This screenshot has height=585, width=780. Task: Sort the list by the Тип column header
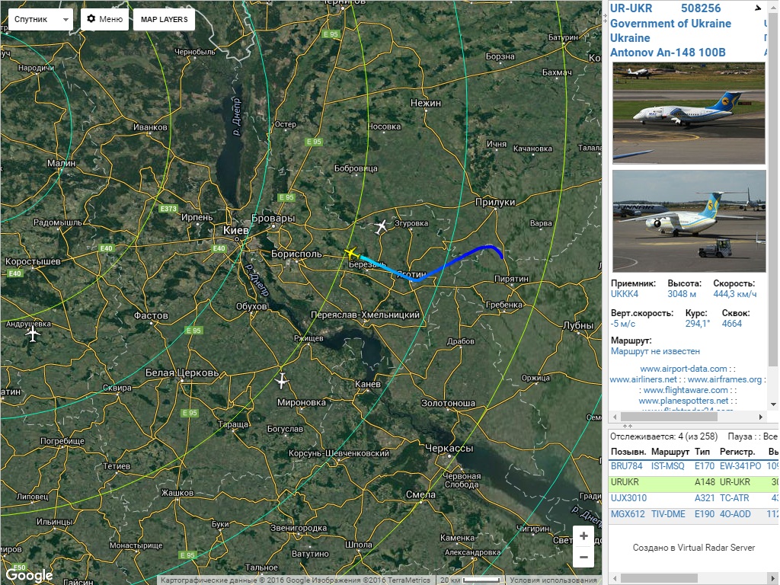click(702, 452)
